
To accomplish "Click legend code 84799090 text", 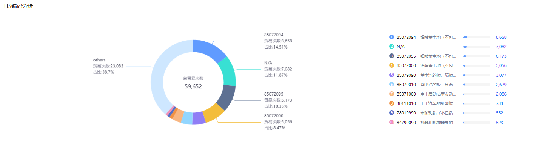I will point(406,122).
